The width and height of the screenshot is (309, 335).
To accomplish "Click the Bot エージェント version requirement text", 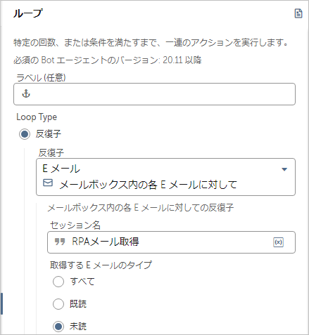I will point(108,60).
